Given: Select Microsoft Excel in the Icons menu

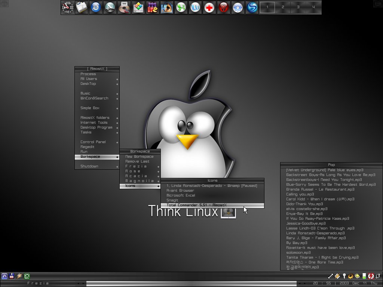Looking at the screenshot, I should (212, 195).
